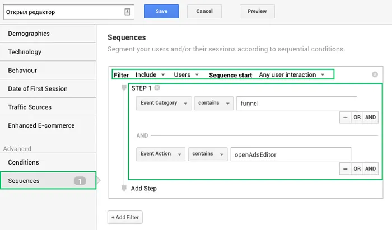Add an OR condition to Event Action row

[357, 169]
